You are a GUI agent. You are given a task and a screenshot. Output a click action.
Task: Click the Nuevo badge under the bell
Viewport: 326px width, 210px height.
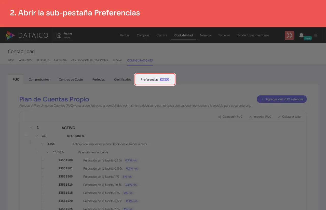coord(308,38)
